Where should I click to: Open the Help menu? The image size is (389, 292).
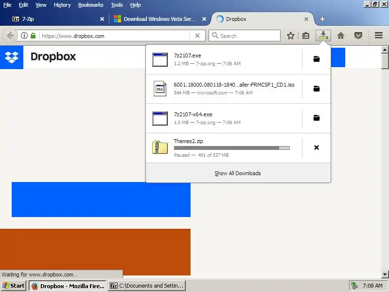point(136,5)
